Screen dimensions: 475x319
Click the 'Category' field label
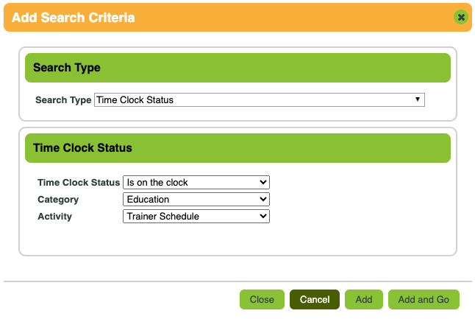pyautogui.click(x=58, y=200)
